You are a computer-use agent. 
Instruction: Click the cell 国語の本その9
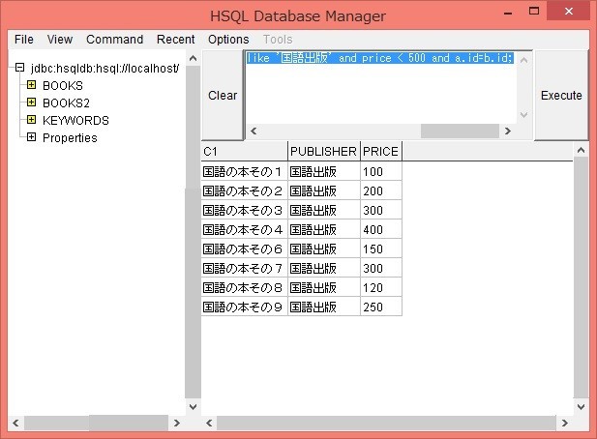245,307
